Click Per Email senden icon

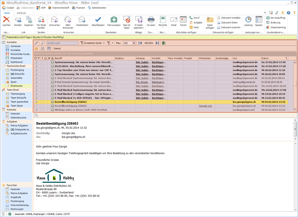click(41, 20)
